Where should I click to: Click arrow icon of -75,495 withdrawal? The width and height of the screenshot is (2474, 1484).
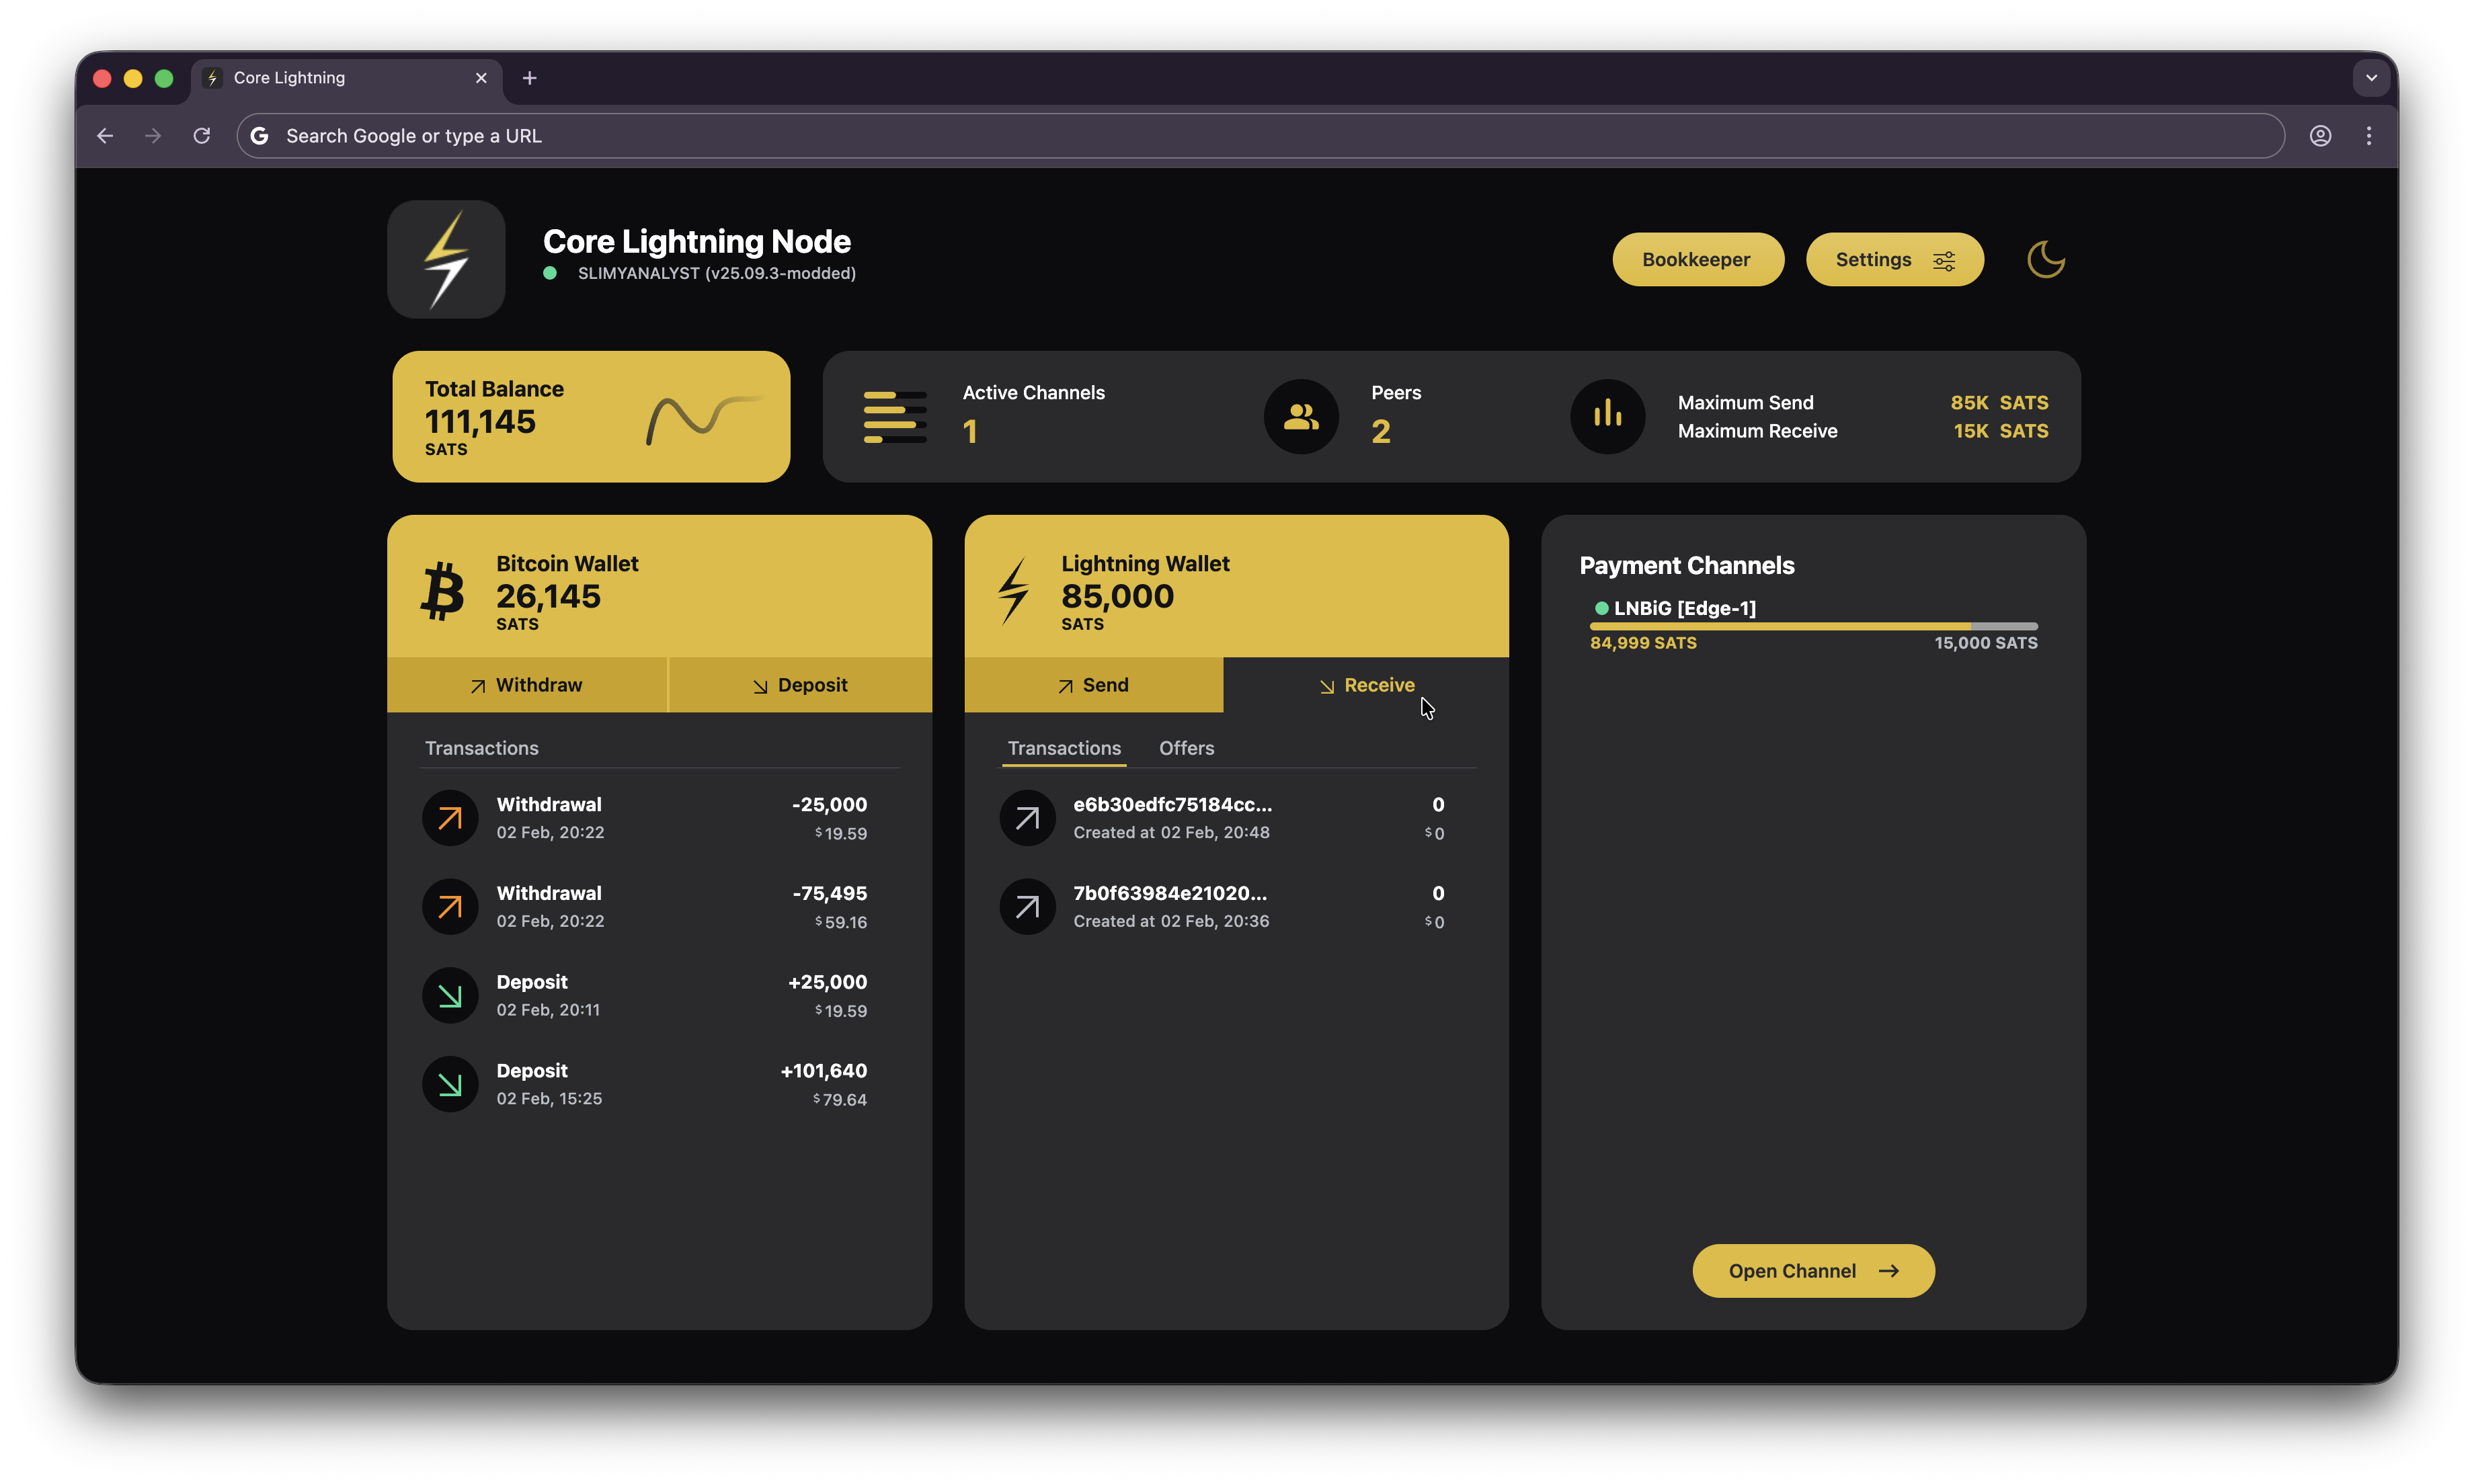pos(450,907)
